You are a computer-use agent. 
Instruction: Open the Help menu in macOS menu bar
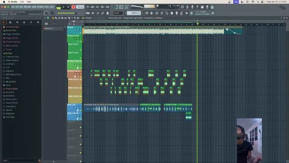(29, 2)
